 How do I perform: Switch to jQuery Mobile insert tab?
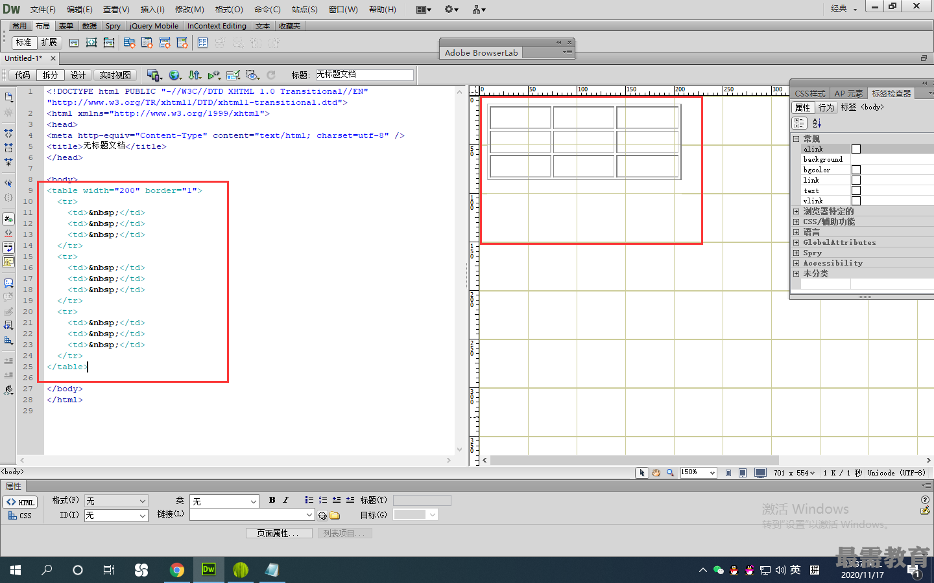pos(154,26)
